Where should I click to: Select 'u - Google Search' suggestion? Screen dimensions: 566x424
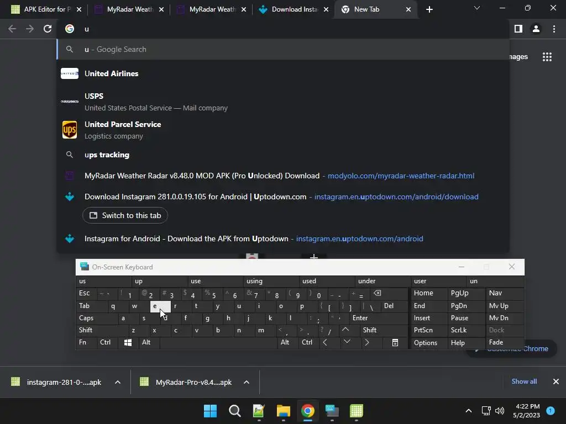point(283,49)
